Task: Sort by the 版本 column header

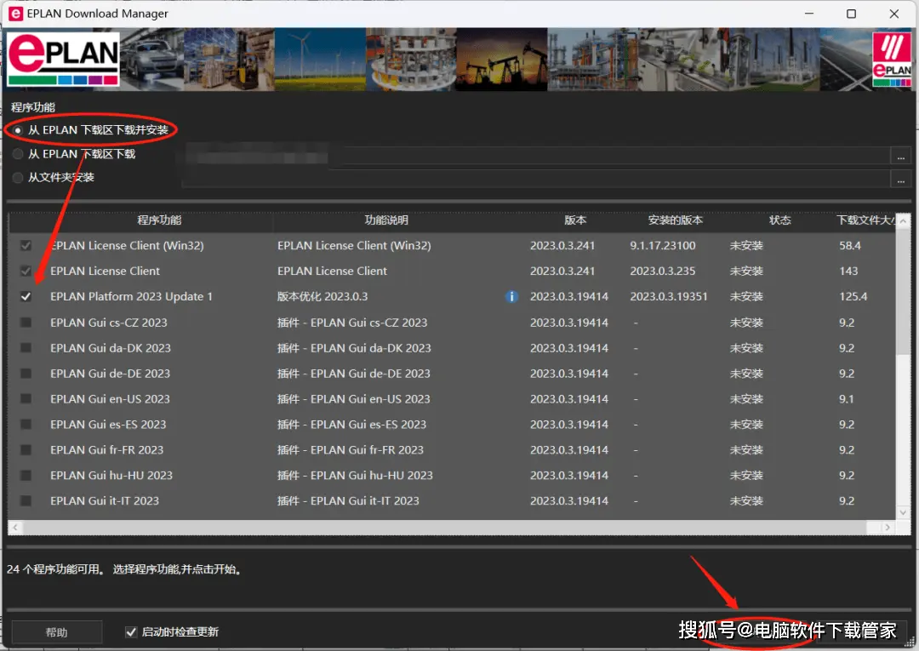Action: (x=575, y=220)
